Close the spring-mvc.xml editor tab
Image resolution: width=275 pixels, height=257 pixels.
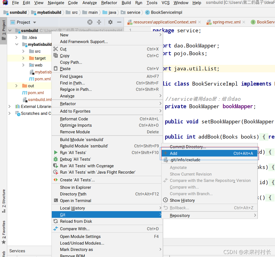tap(244, 22)
